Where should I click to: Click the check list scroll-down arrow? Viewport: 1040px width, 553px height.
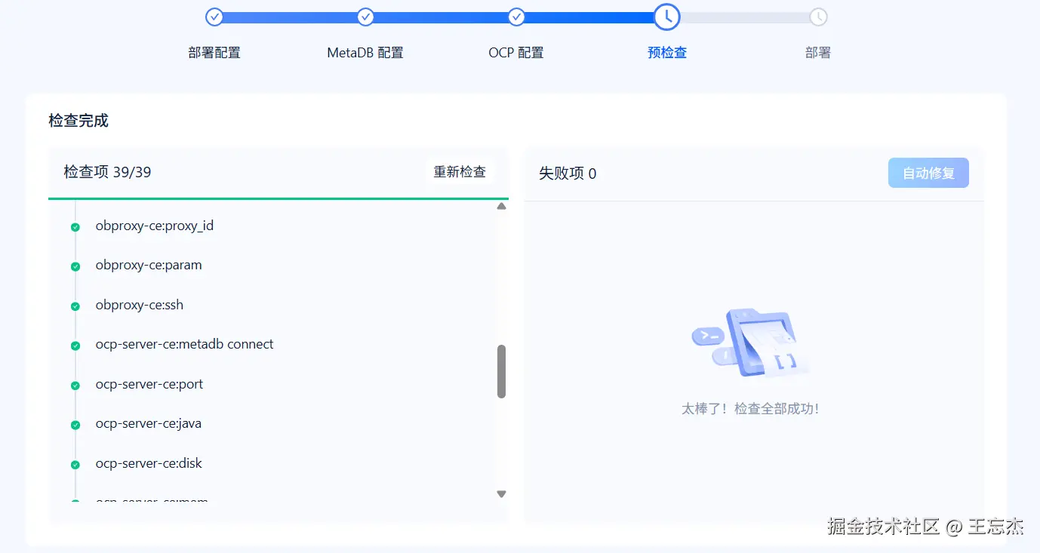[x=501, y=494]
